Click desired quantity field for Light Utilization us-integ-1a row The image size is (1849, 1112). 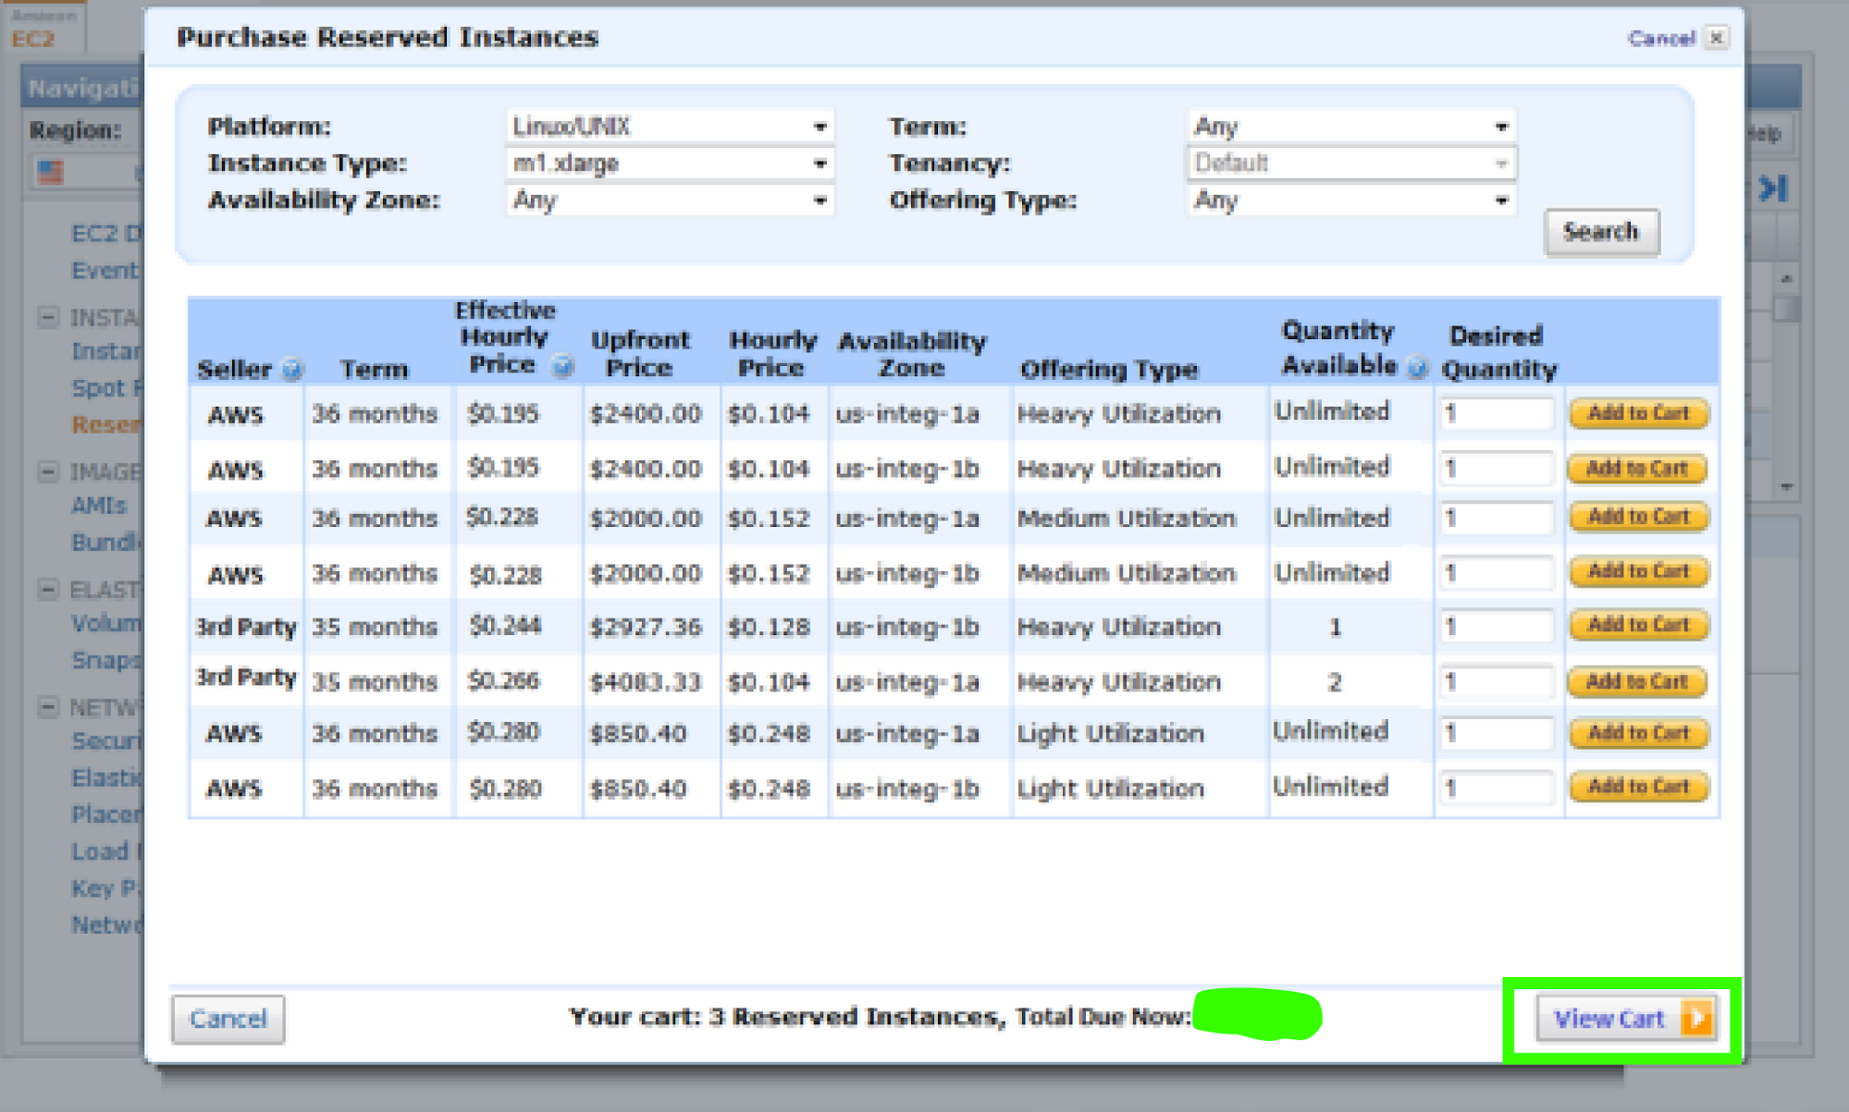pyautogui.click(x=1496, y=734)
